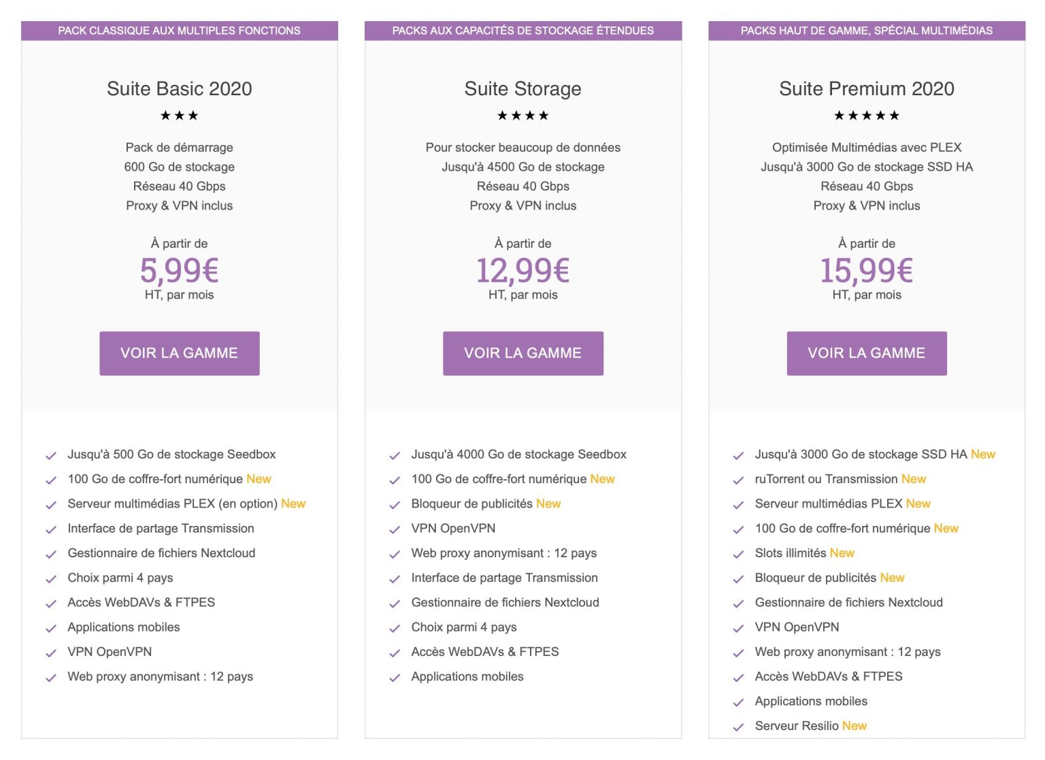Click the first star under Suite Storage
Image resolution: width=1045 pixels, height=760 pixels.
click(503, 115)
